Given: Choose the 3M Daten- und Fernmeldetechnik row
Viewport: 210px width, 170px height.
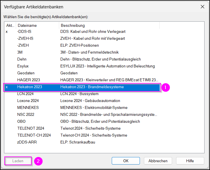Looking at the screenshot, I should (82, 52).
